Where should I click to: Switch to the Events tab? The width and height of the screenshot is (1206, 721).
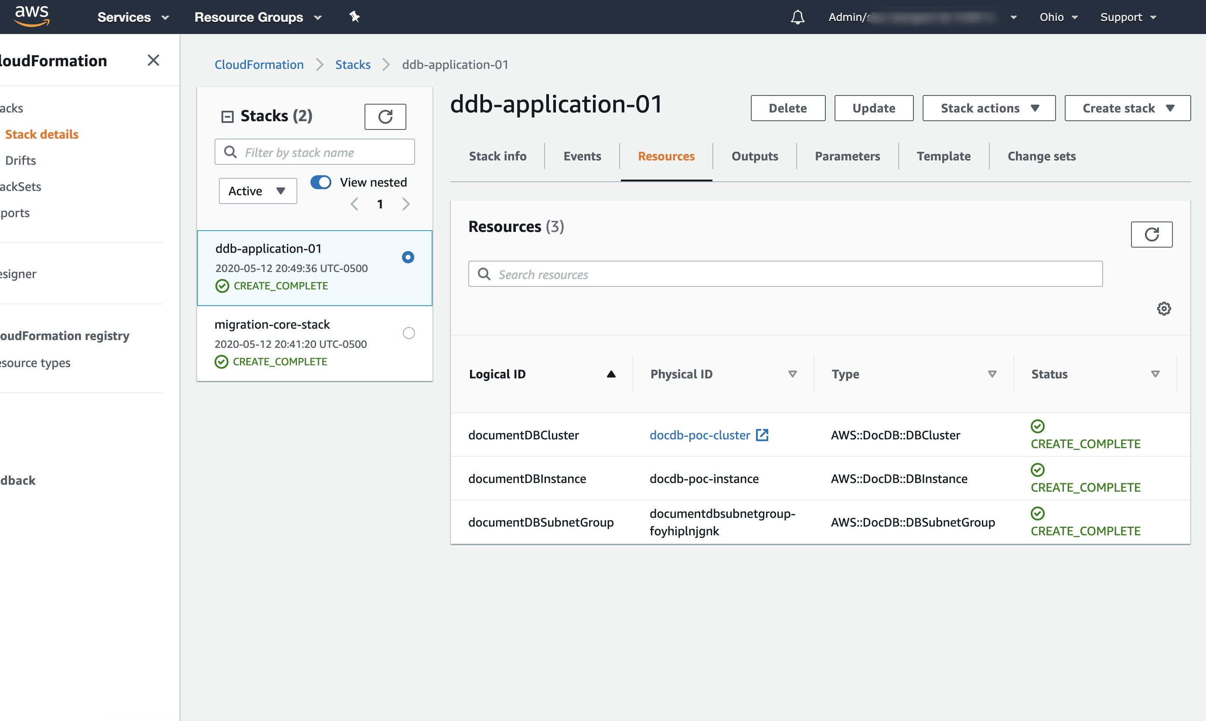coord(582,156)
